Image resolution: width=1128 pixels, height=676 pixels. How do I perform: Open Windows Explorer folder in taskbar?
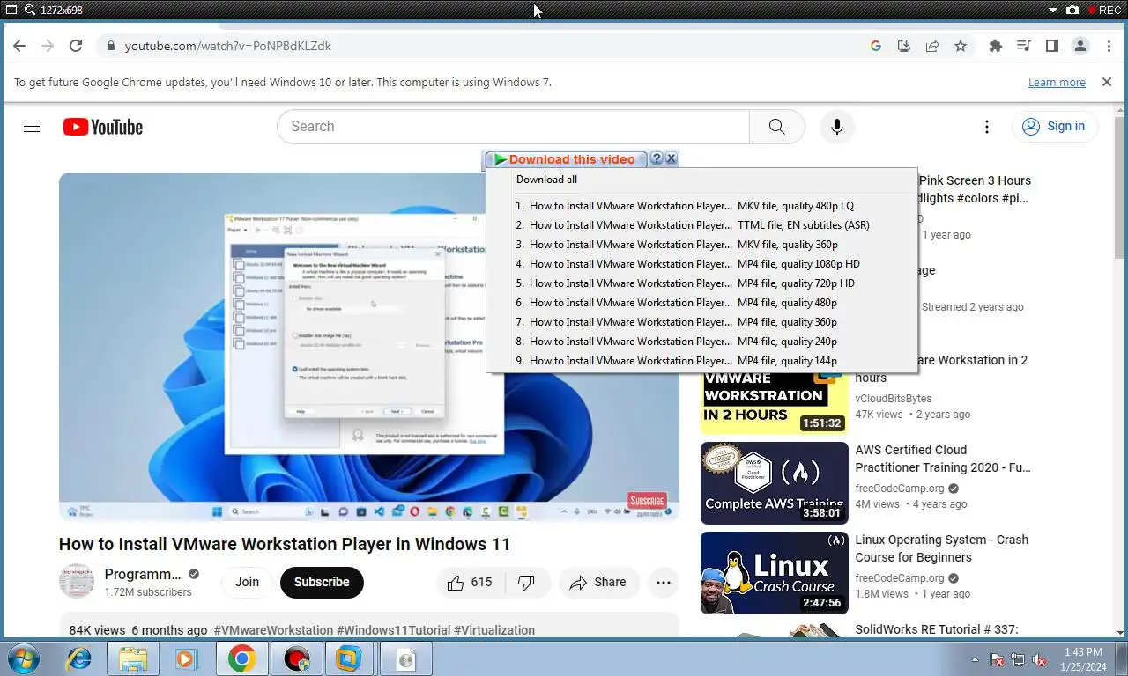(x=133, y=658)
